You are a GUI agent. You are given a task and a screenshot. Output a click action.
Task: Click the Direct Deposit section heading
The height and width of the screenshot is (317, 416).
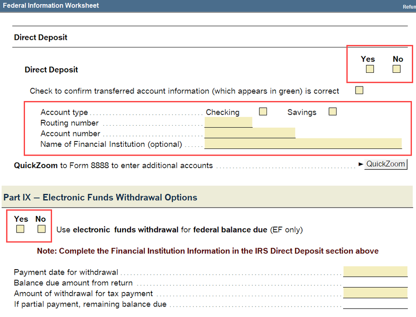coord(41,37)
